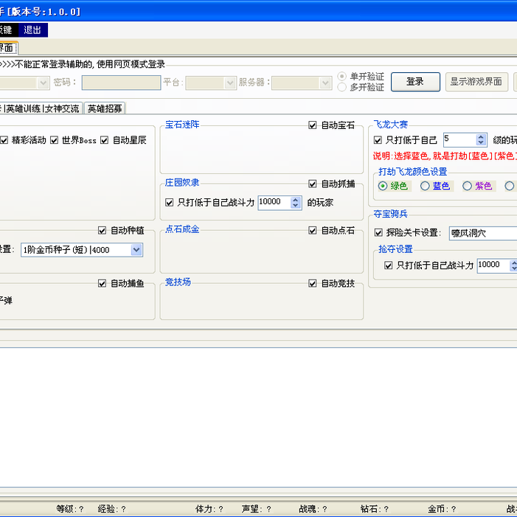Click the 点石成金 section title
Image resolution: width=517 pixels, height=517 pixels.
point(182,229)
